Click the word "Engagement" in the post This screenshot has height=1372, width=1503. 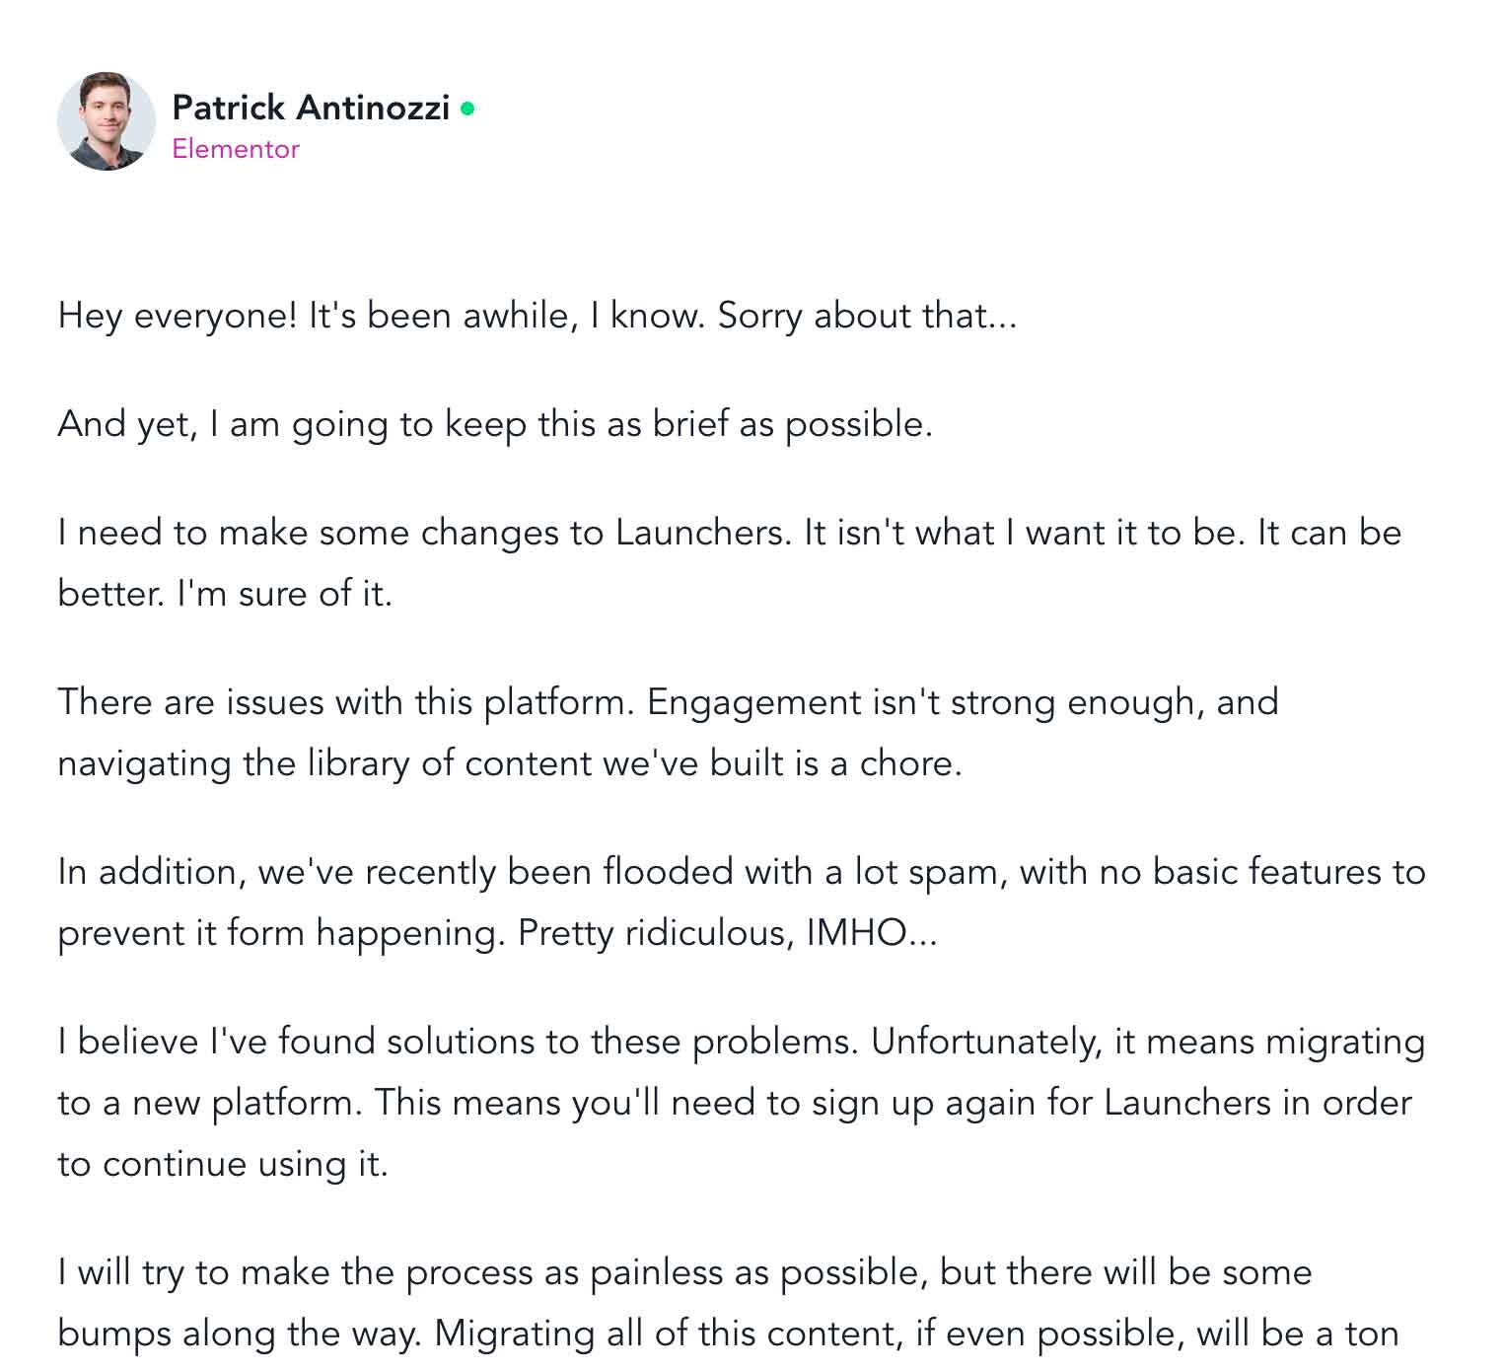point(754,704)
